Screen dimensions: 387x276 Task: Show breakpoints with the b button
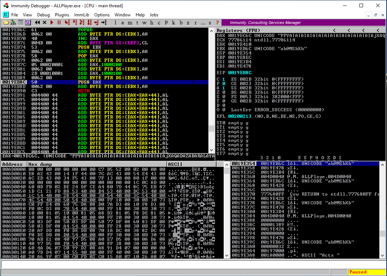181,23
